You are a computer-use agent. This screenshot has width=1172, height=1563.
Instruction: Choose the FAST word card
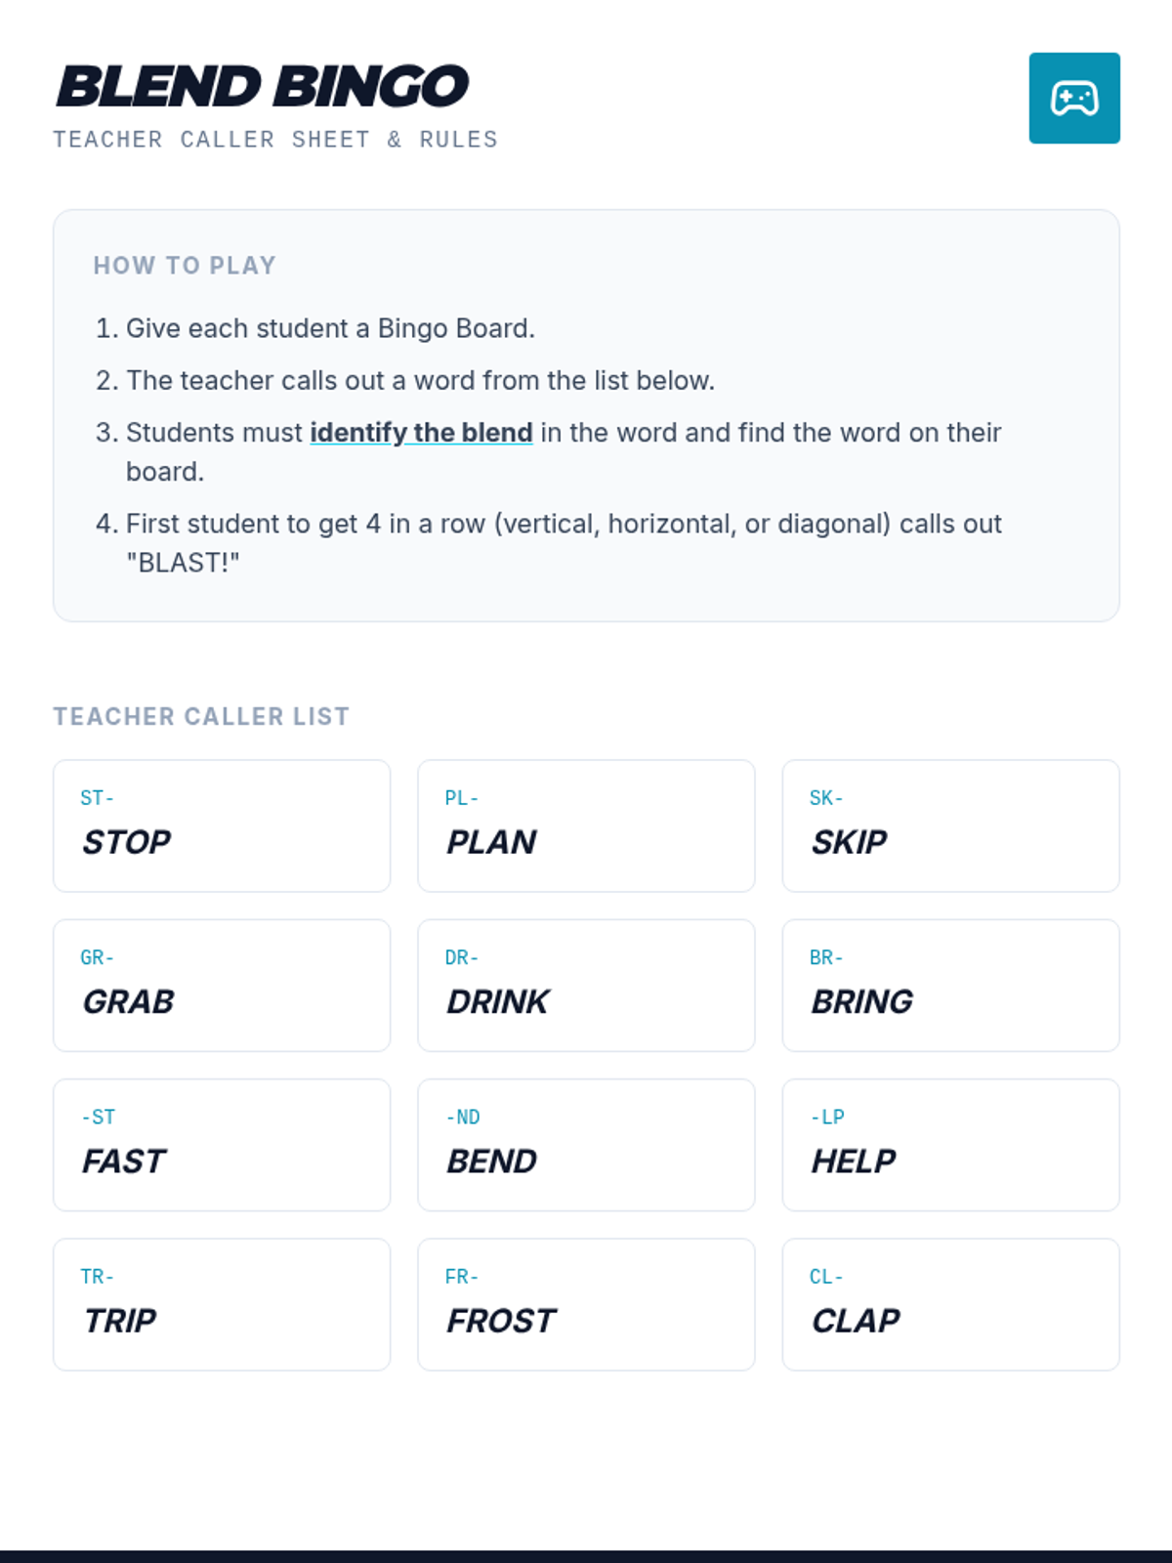point(222,1145)
